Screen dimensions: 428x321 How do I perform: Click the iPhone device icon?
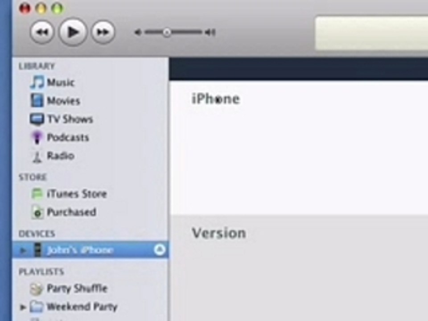[38, 250]
